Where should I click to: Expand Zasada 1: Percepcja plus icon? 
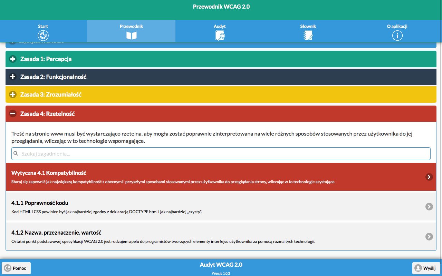pos(13,59)
